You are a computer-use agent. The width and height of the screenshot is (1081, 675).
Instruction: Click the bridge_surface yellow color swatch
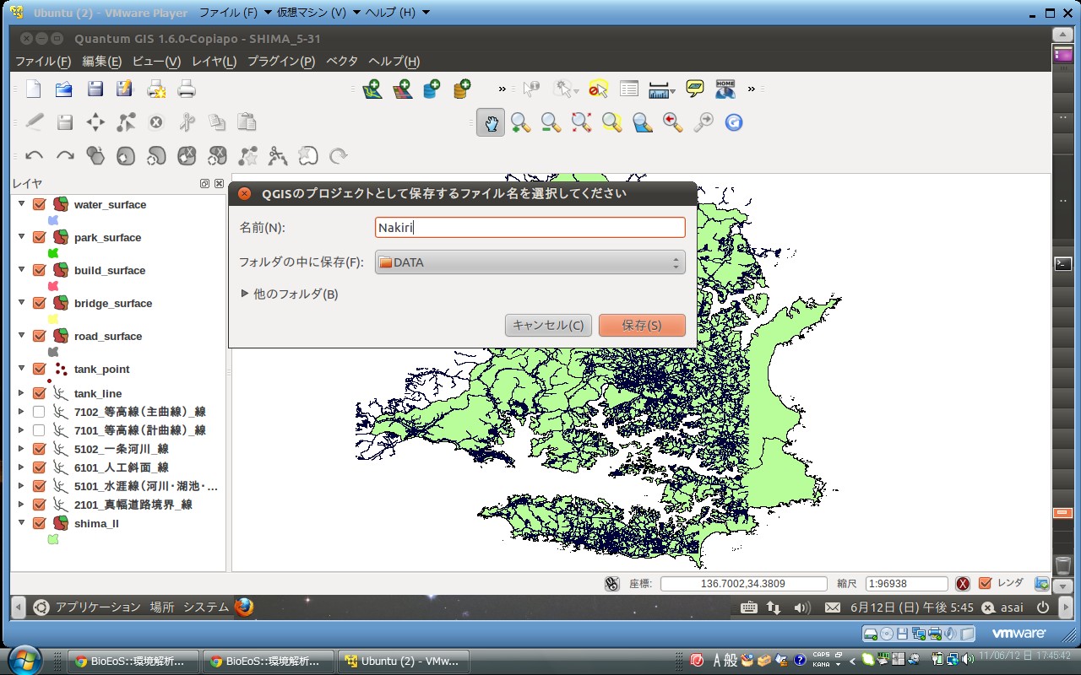[53, 318]
